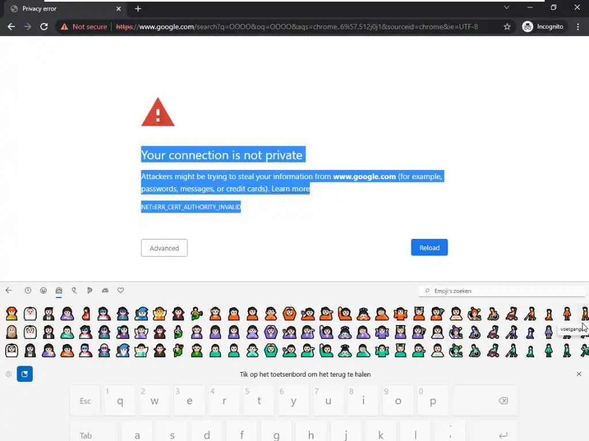Insert the top-row merperson emoji

click(197, 314)
